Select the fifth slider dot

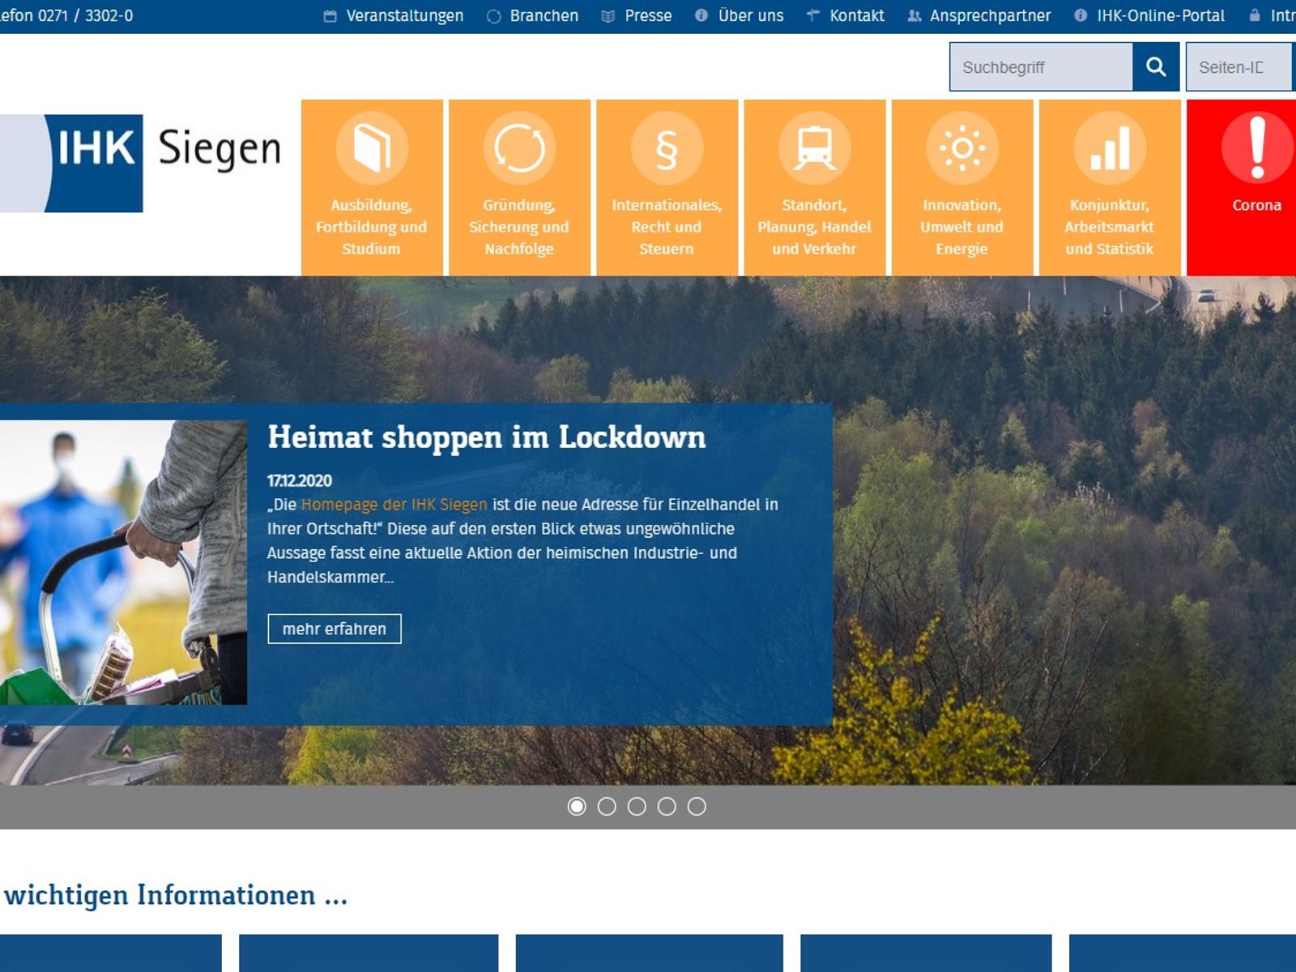click(697, 807)
